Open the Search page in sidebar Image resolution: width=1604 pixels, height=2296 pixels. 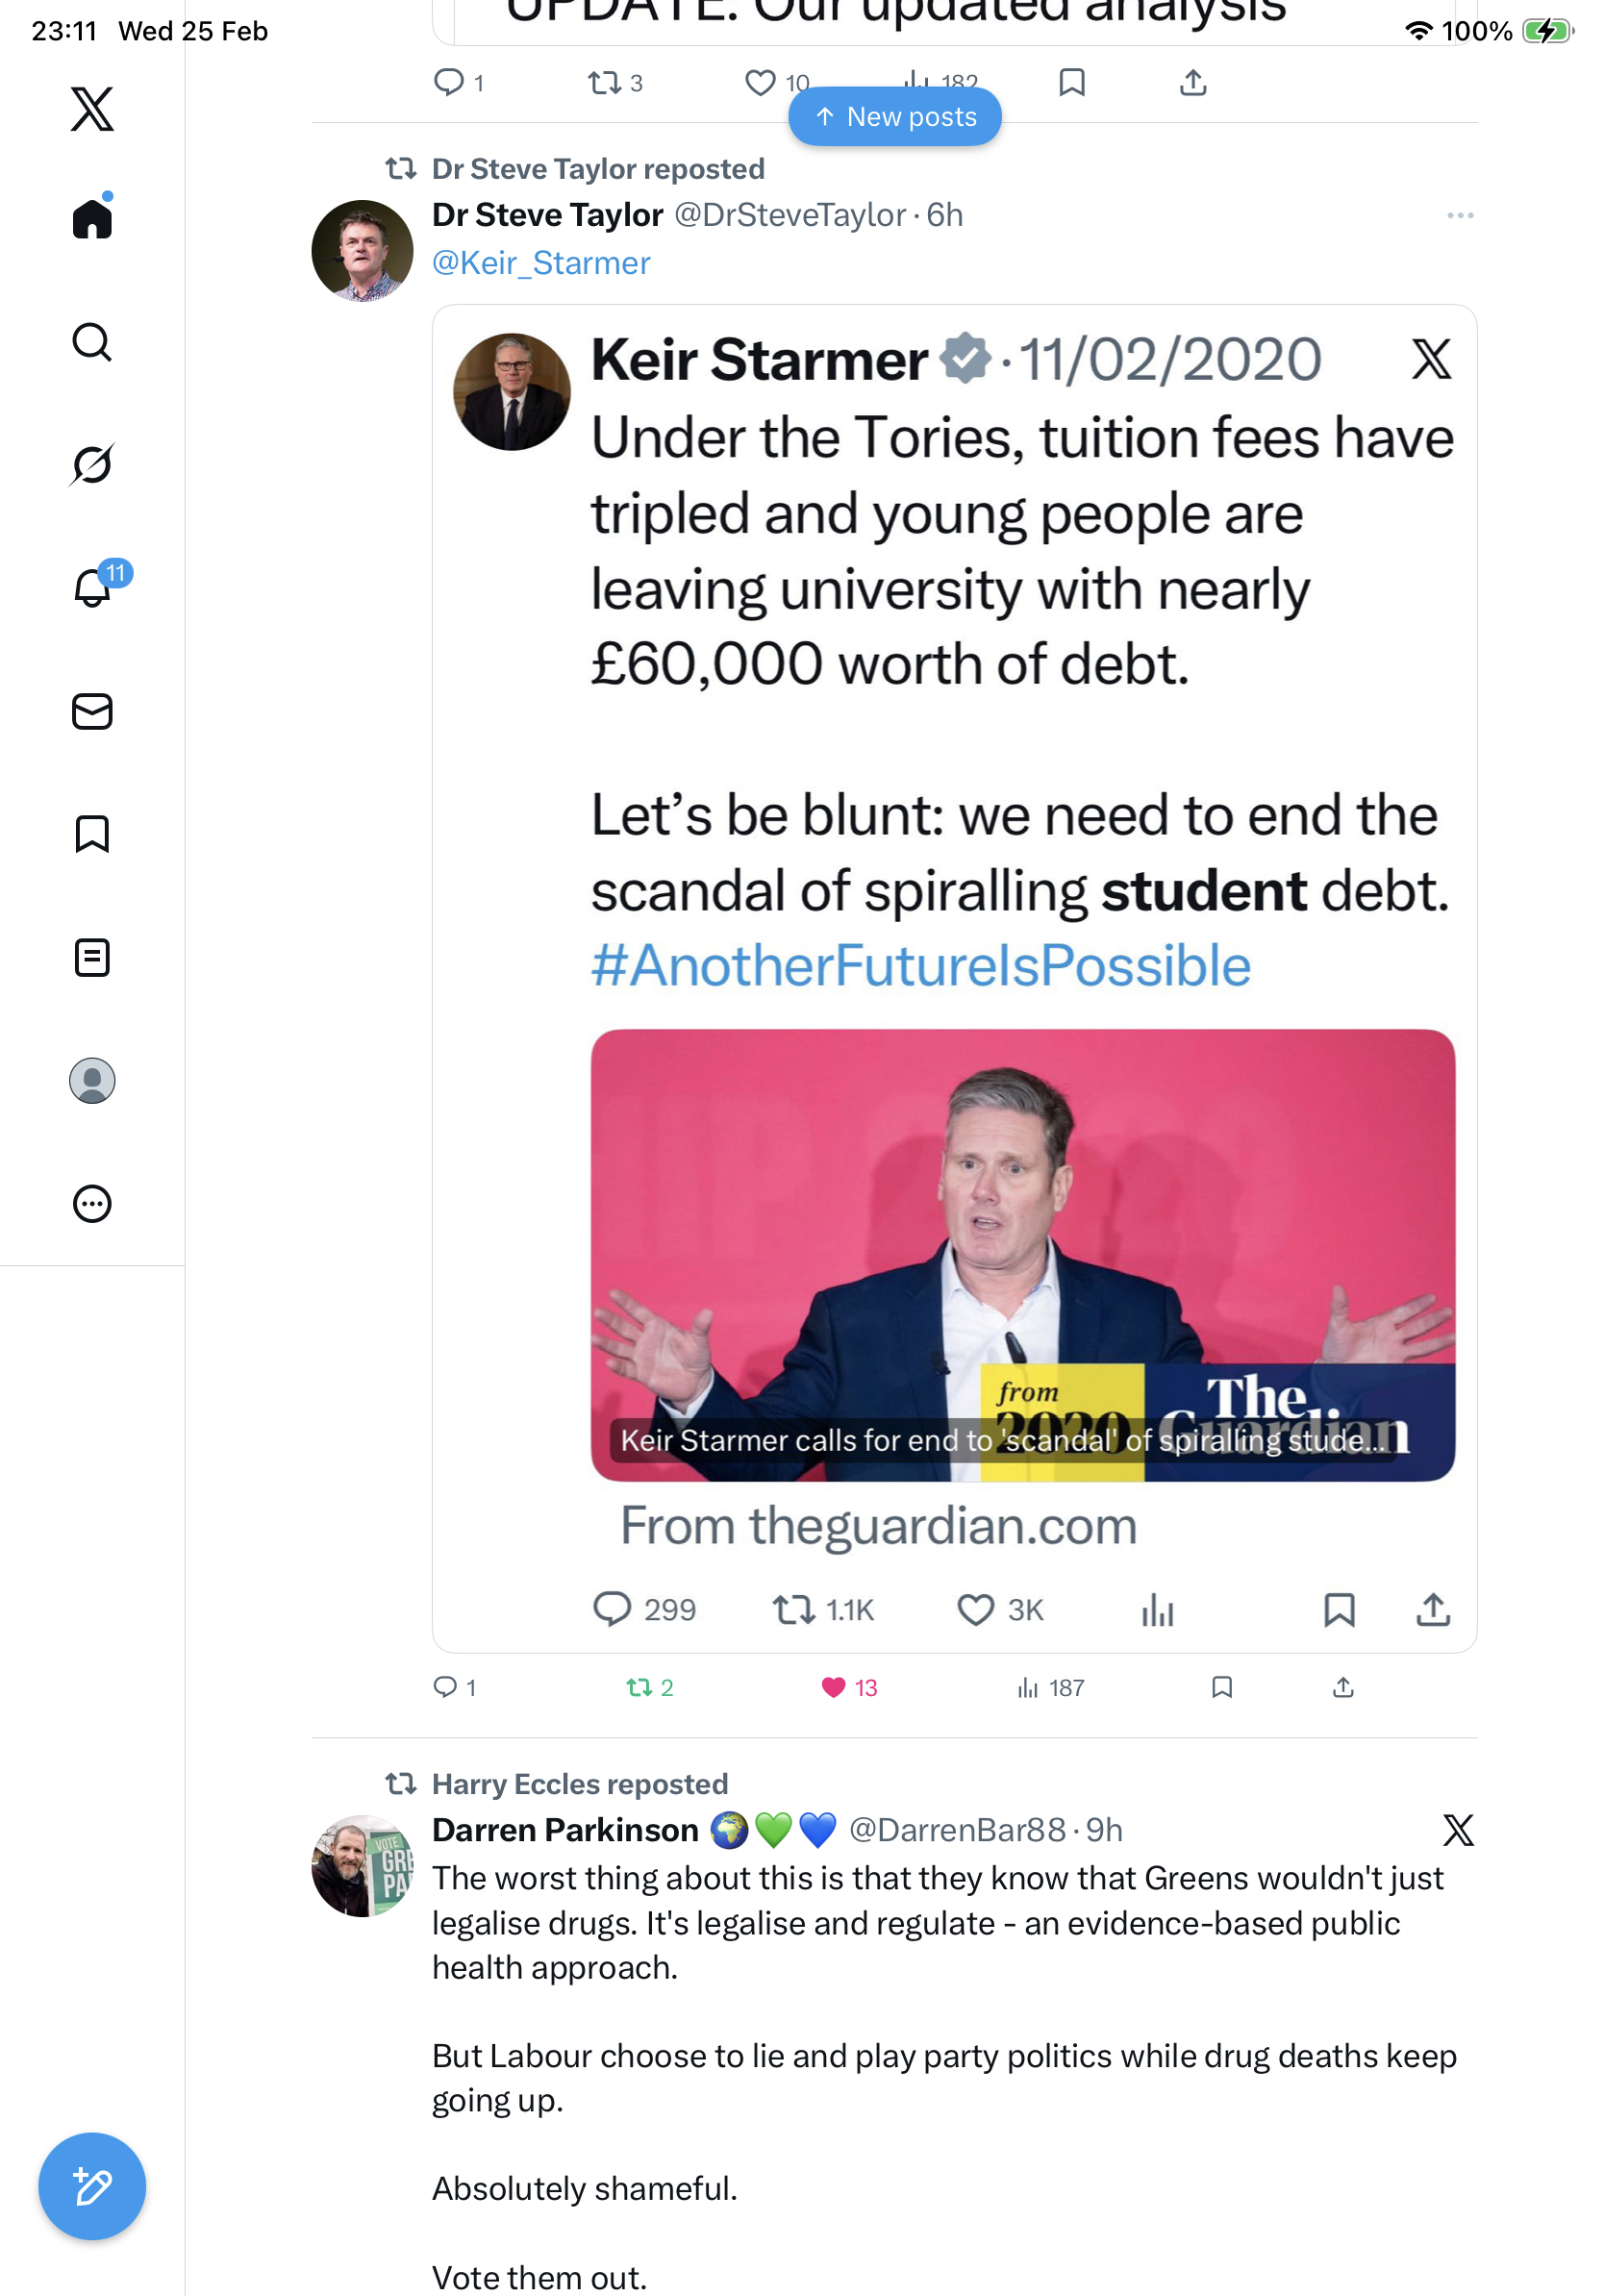[x=92, y=342]
